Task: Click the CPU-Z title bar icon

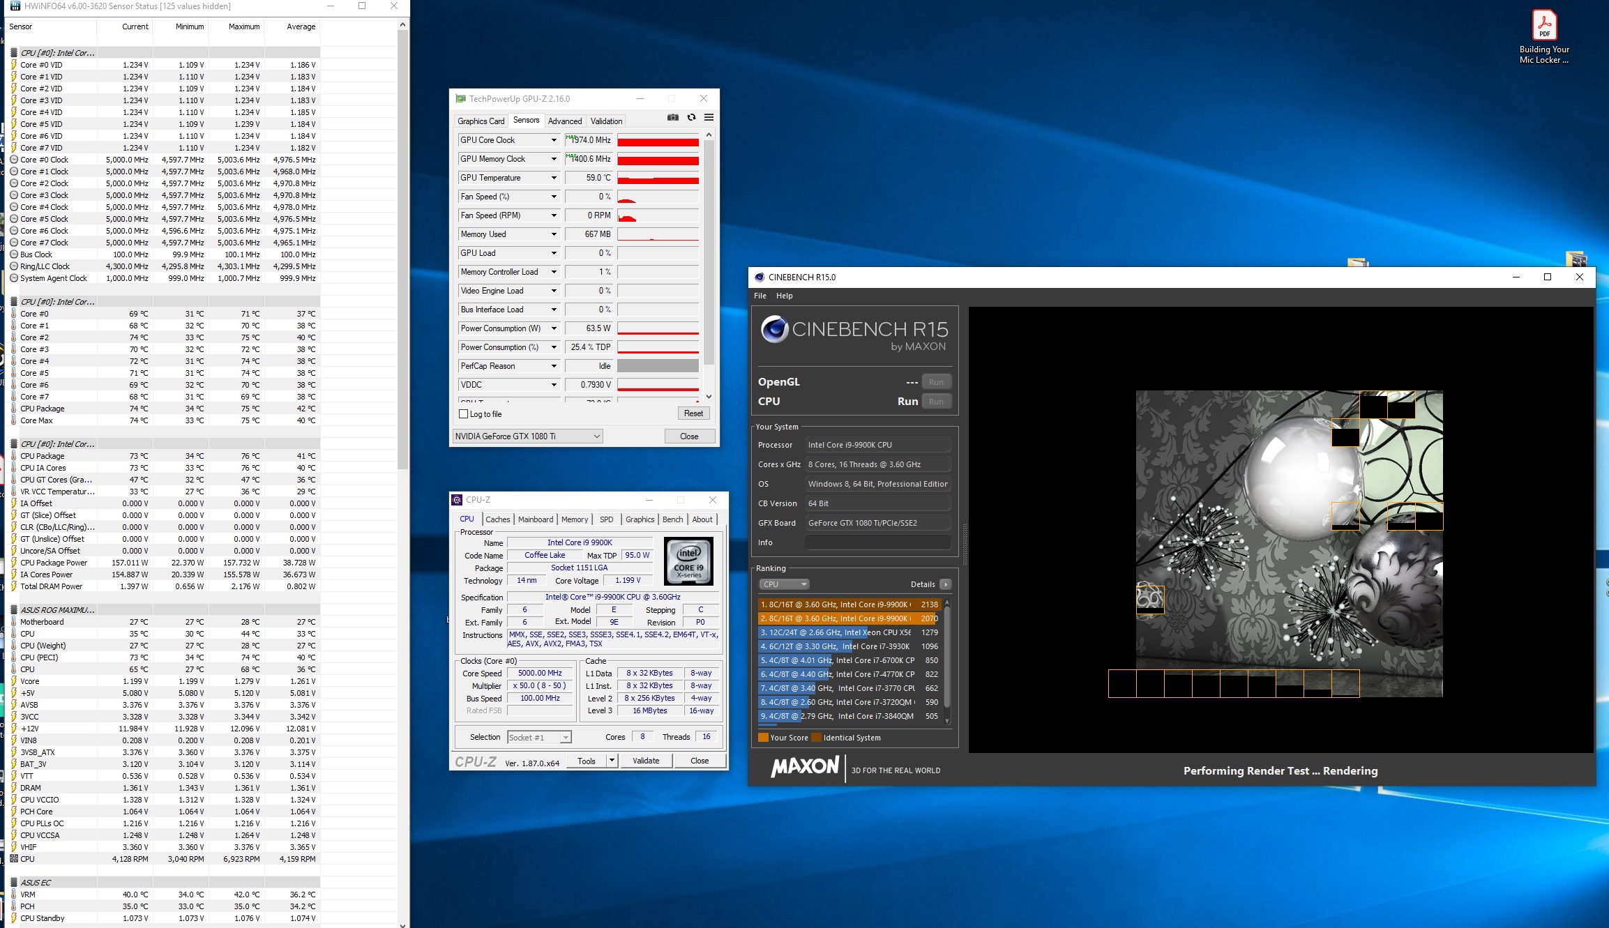Action: click(x=457, y=499)
